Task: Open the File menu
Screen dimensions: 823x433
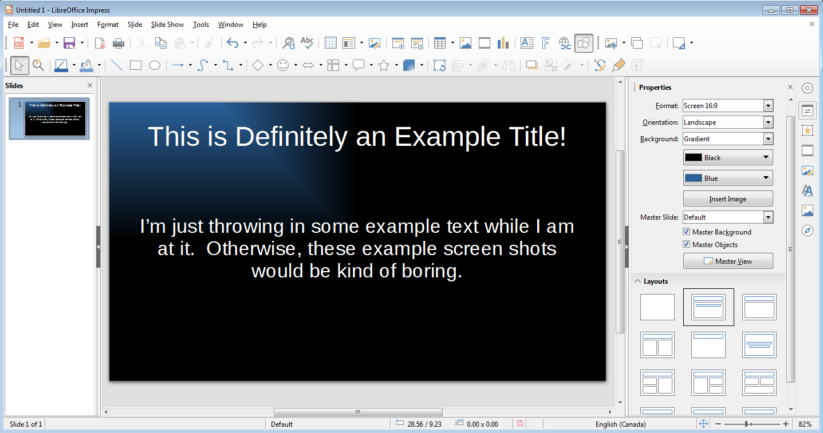Action: click(13, 25)
